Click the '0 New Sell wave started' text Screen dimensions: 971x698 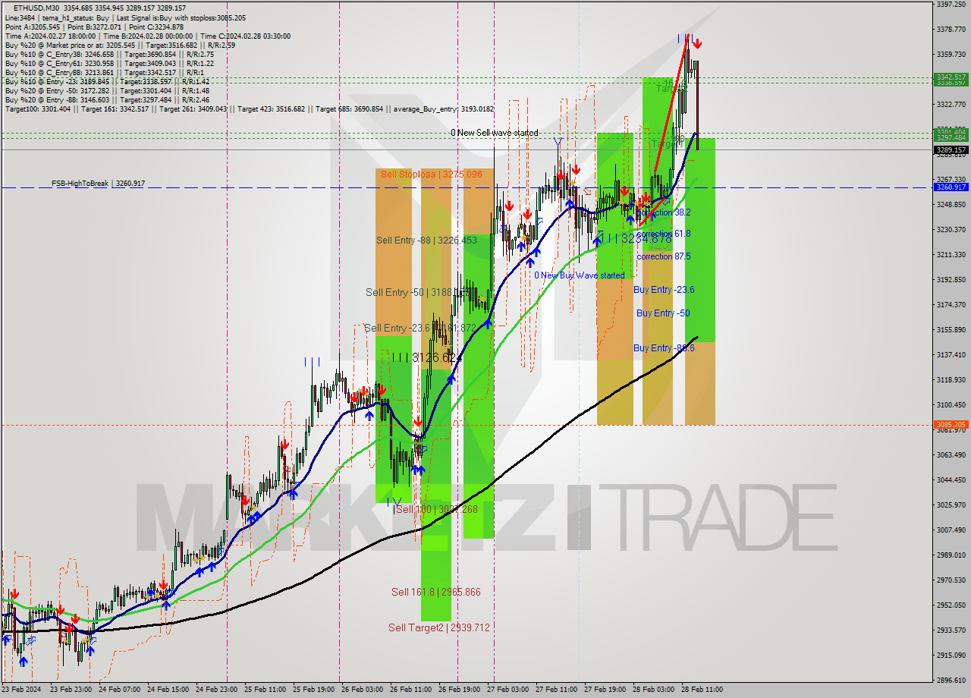point(494,133)
